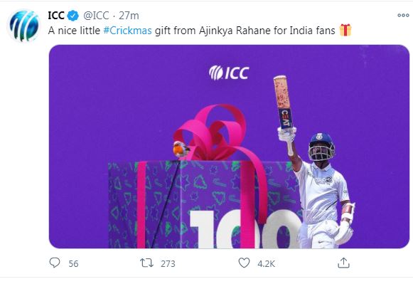Open the tweet's three-dot more menu
Image resolution: width=413 pixels, height=284 pixels.
pos(403,15)
